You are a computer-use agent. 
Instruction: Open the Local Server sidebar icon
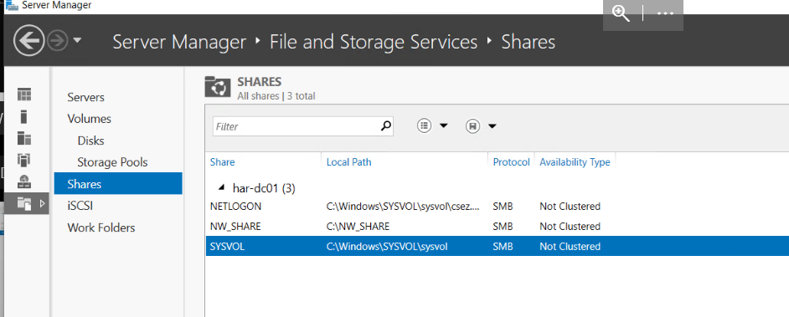click(24, 116)
